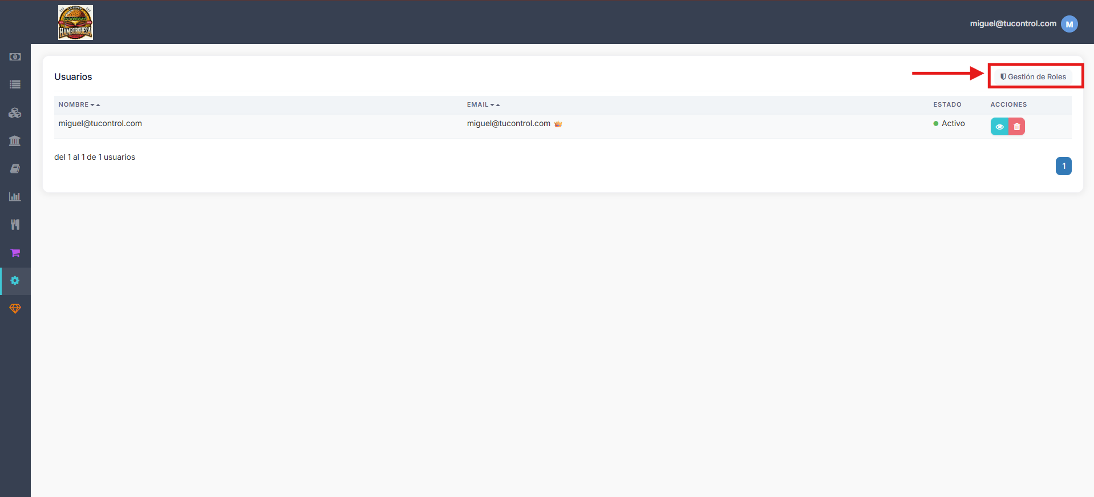1094x497 pixels.
Task: View user details with eye button
Action: (x=999, y=127)
